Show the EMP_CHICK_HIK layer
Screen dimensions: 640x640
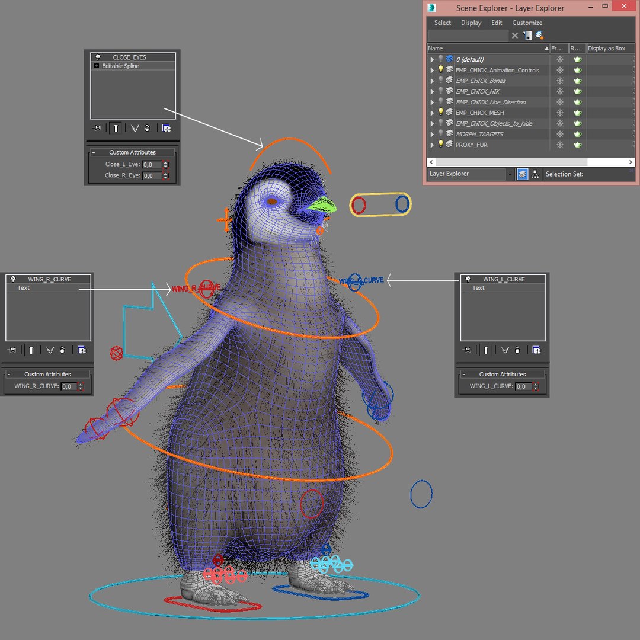click(441, 91)
